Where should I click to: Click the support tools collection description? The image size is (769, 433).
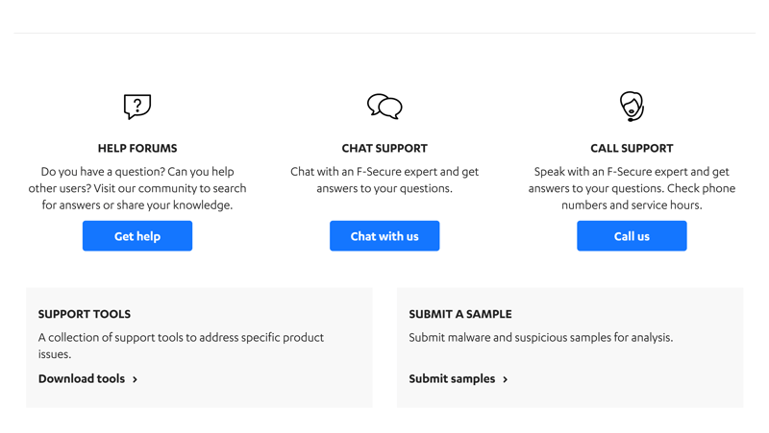tap(181, 346)
